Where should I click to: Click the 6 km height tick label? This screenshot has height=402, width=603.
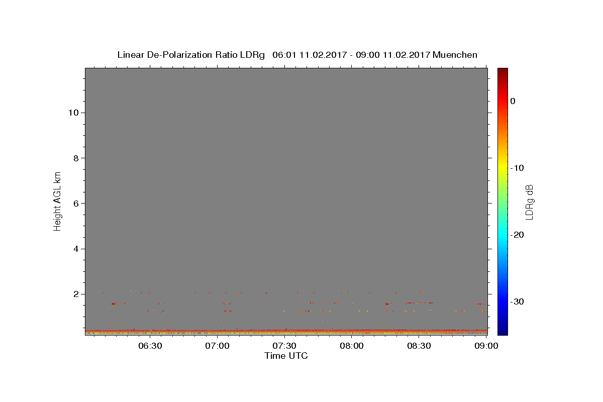coord(75,204)
